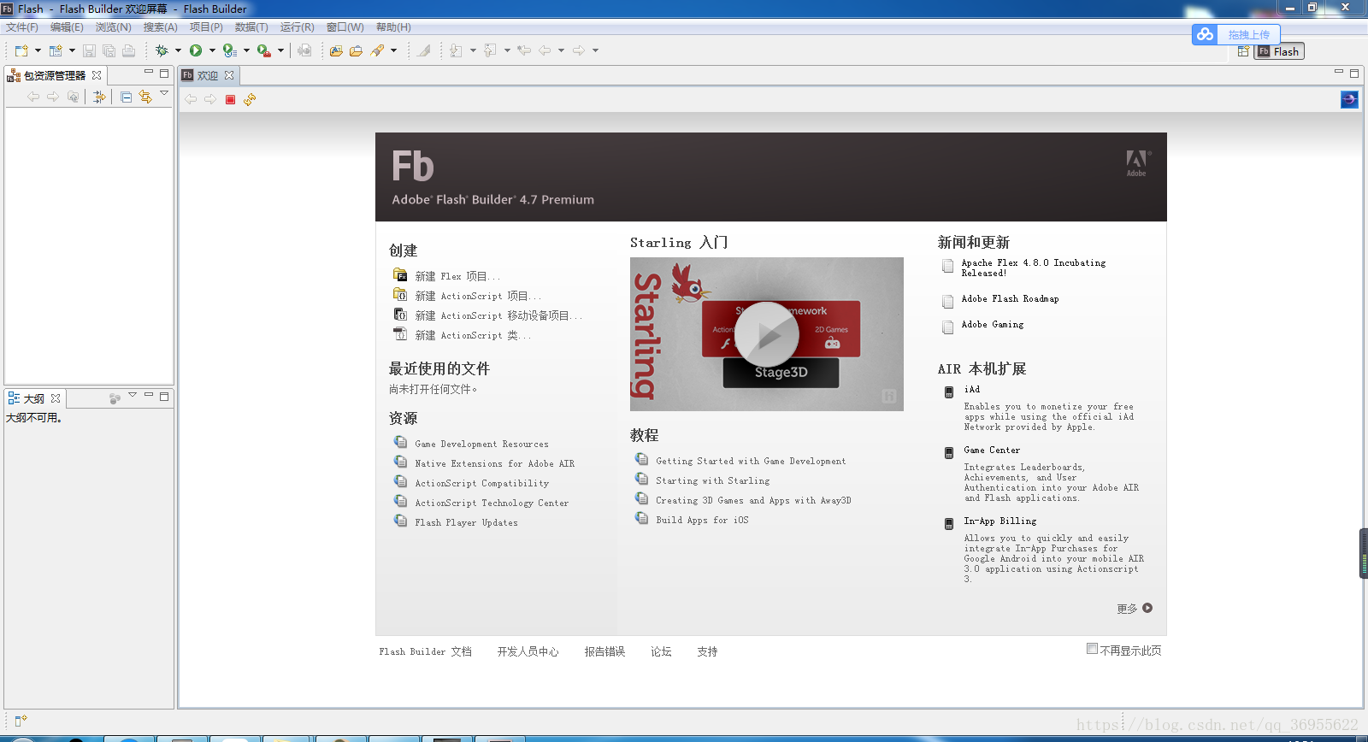Click the Print icon in toolbar
Viewport: 1368px width, 742px height.
128,50
